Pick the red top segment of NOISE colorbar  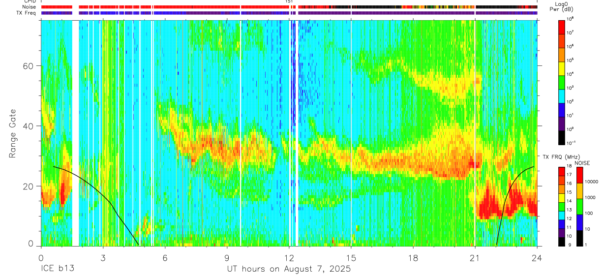pyautogui.click(x=579, y=175)
